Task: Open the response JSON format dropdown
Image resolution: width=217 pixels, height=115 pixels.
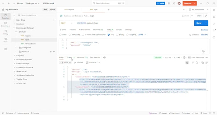Action: coord(66,63)
